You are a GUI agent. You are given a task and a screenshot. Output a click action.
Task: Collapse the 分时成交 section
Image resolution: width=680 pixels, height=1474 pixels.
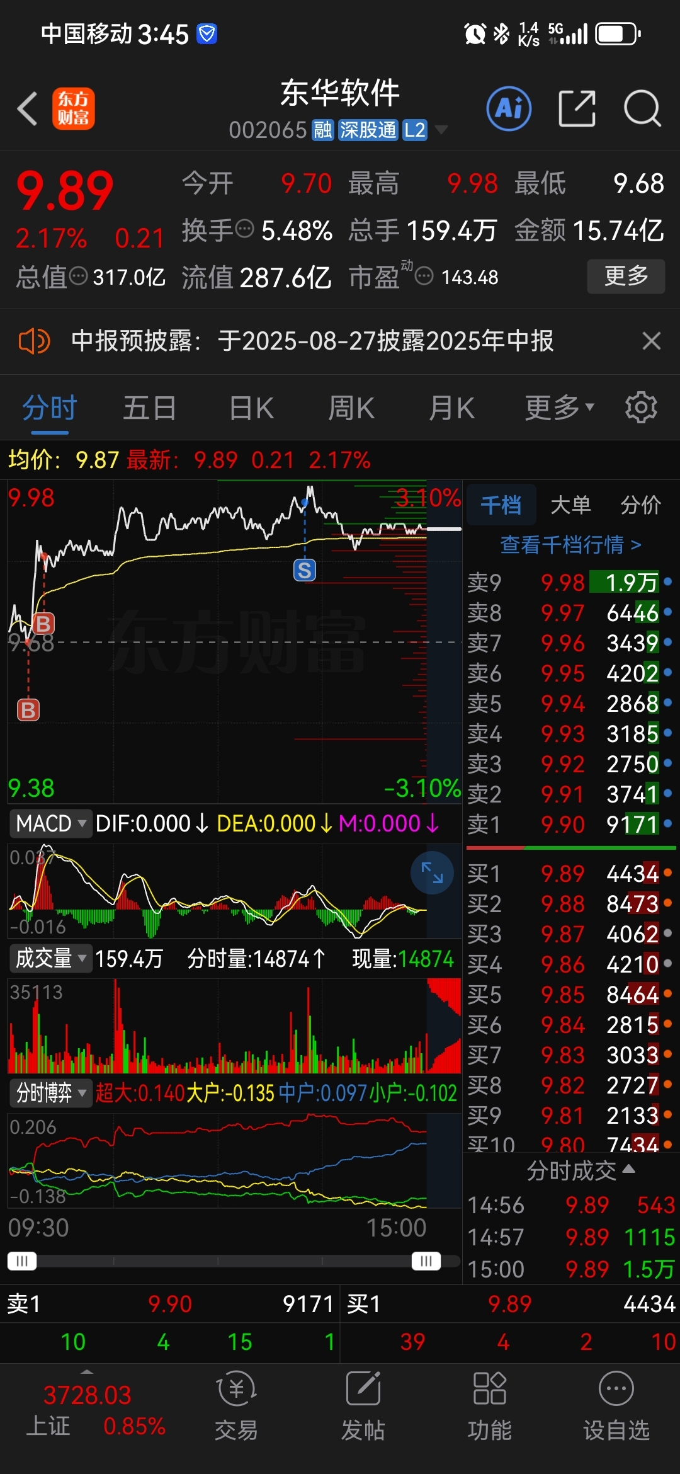click(x=580, y=1170)
